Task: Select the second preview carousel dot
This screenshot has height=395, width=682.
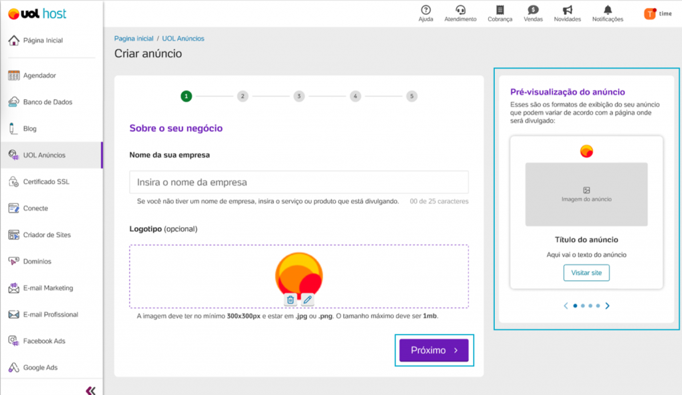Action: 583,306
